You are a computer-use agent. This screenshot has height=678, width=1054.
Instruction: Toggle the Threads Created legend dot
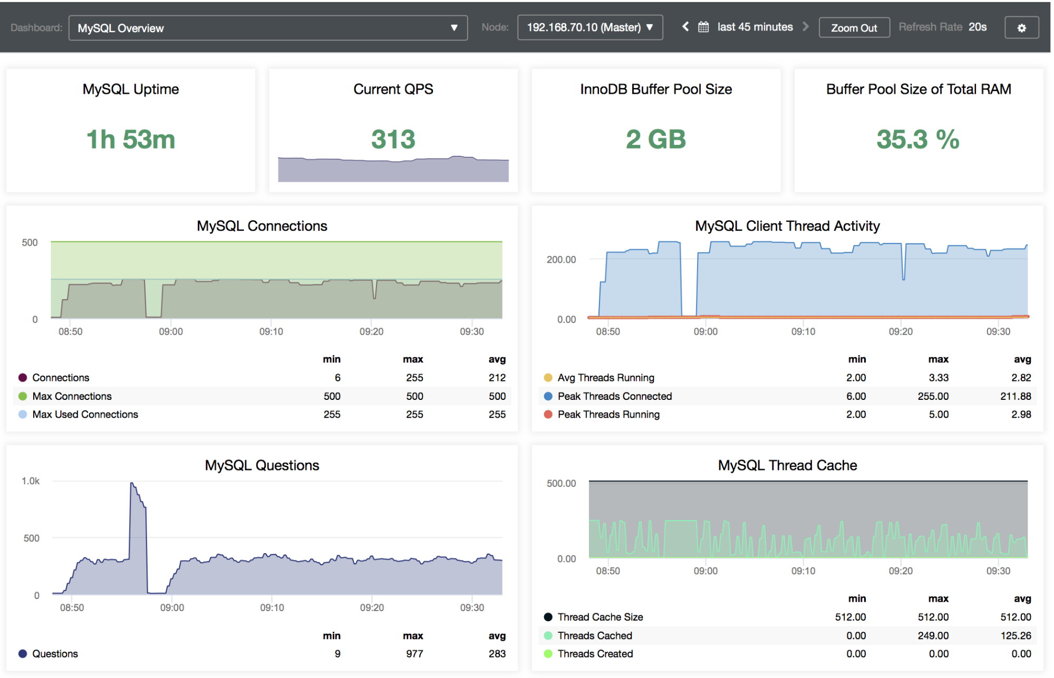point(548,654)
